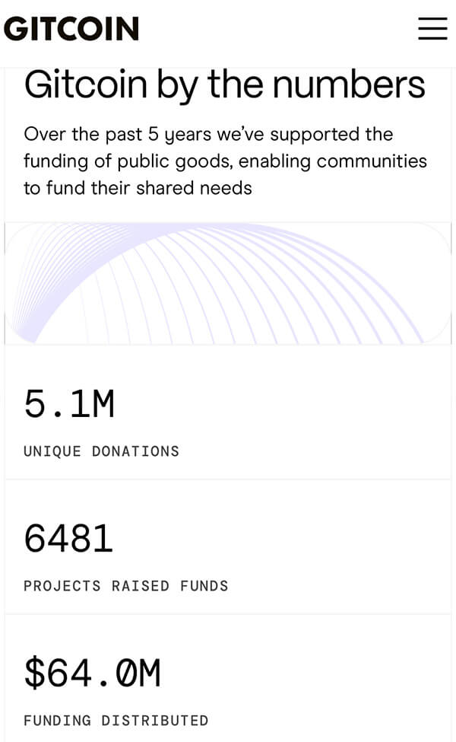Screen dimensions: 456x742
Task: Click the word "enabling" in description
Action: 274,161
